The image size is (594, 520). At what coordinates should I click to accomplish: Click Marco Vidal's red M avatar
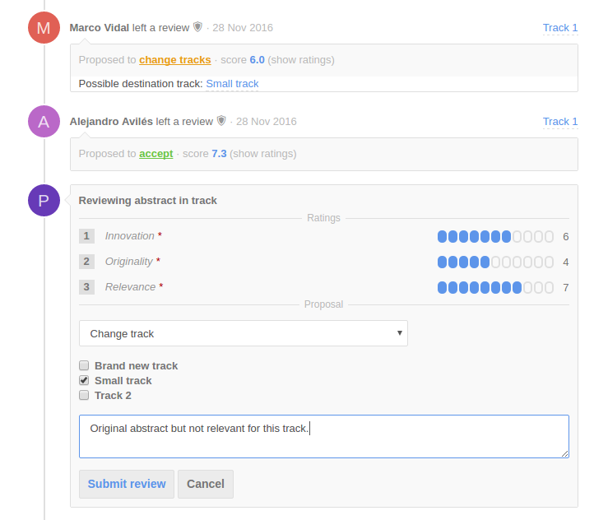(44, 28)
